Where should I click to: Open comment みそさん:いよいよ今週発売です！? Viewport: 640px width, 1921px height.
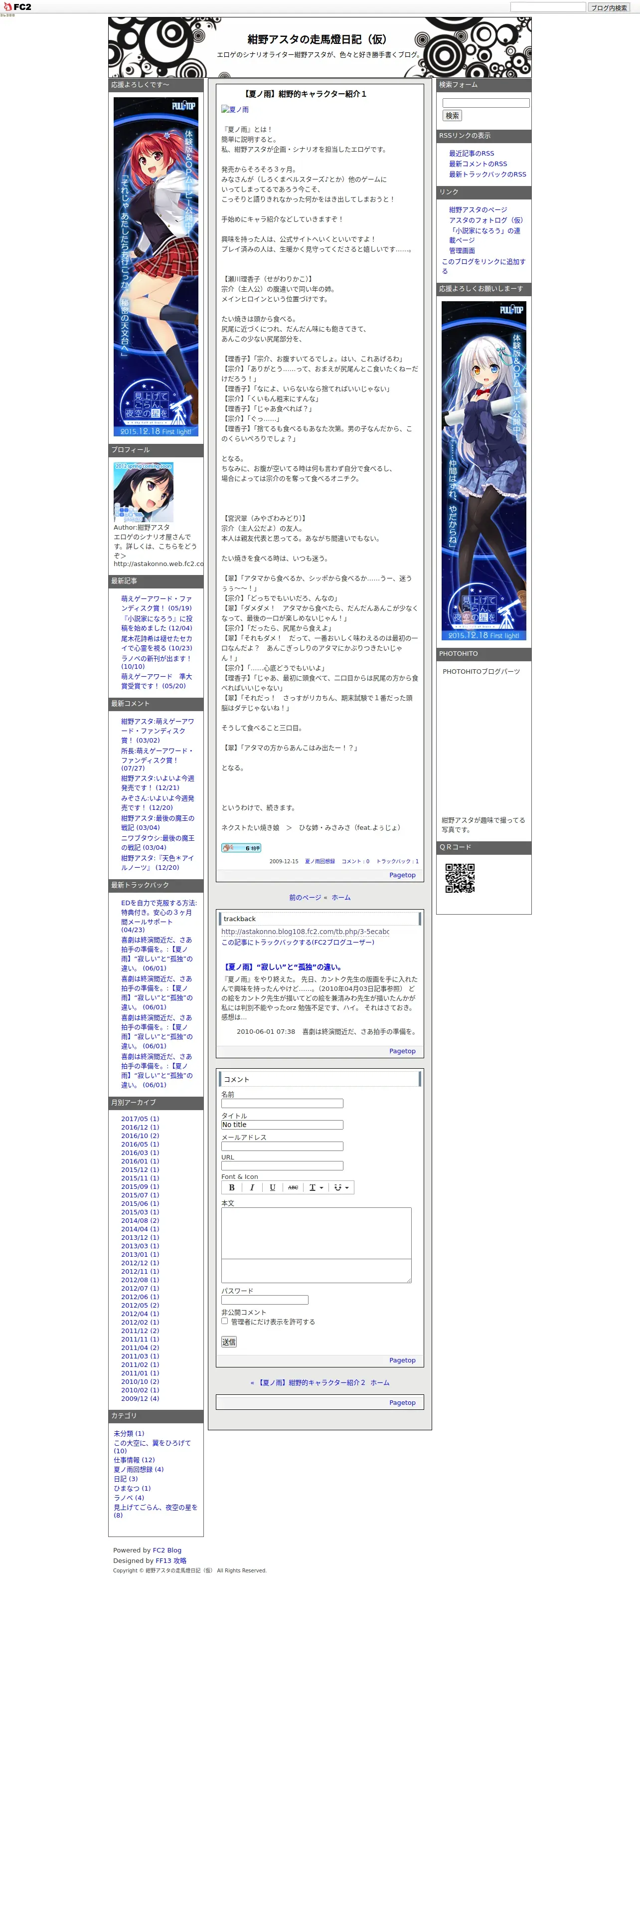pos(157,802)
